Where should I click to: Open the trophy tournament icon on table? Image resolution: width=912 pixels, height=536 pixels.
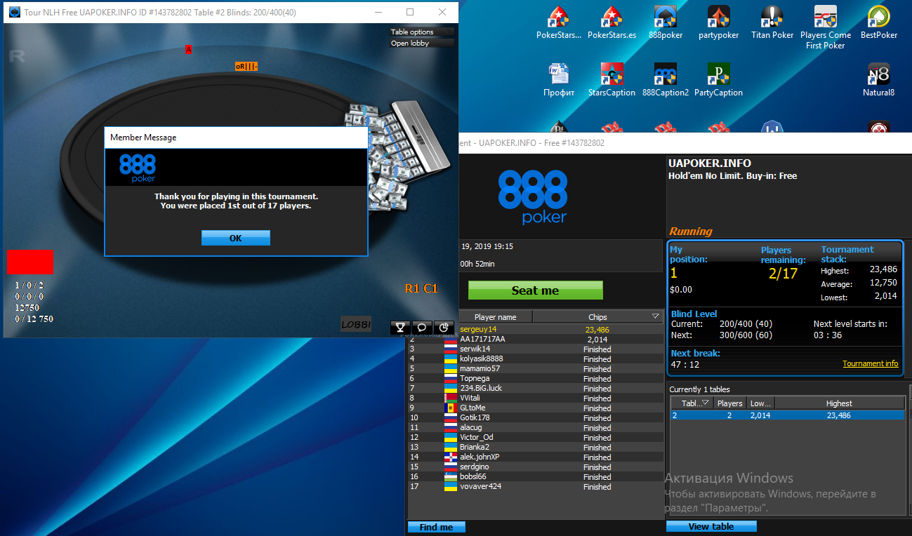pyautogui.click(x=400, y=327)
